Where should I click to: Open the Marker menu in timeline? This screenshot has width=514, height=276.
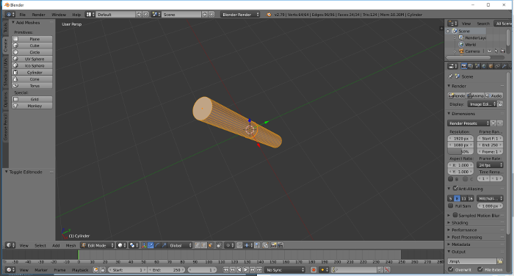(x=41, y=270)
